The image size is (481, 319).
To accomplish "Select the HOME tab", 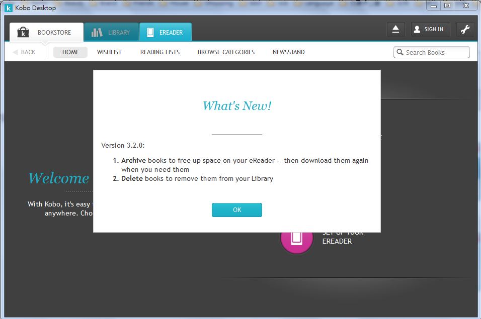I will coord(70,52).
